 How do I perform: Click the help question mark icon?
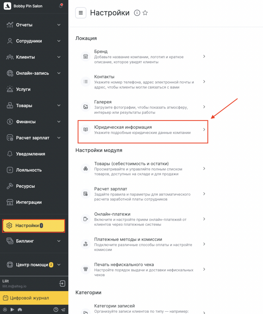[x=56, y=309]
